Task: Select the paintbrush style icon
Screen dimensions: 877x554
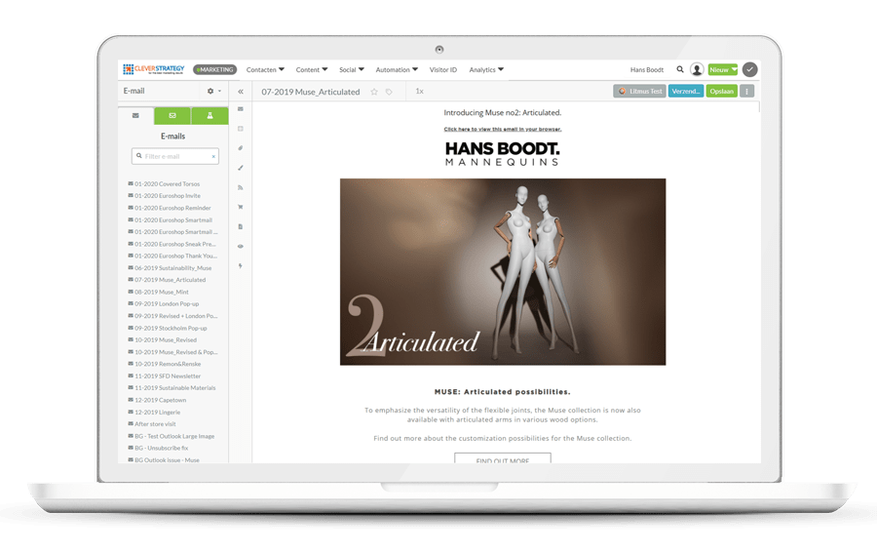Action: click(241, 168)
